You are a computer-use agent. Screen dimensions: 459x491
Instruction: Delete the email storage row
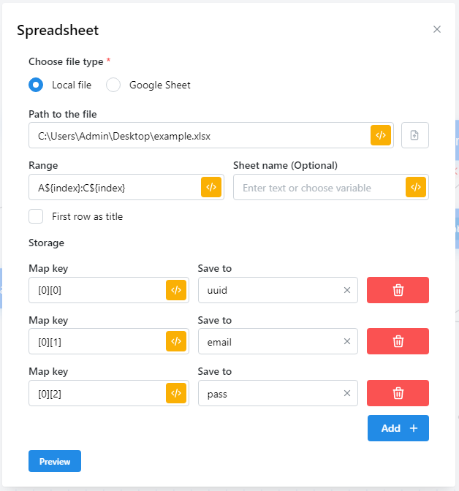pyautogui.click(x=398, y=341)
